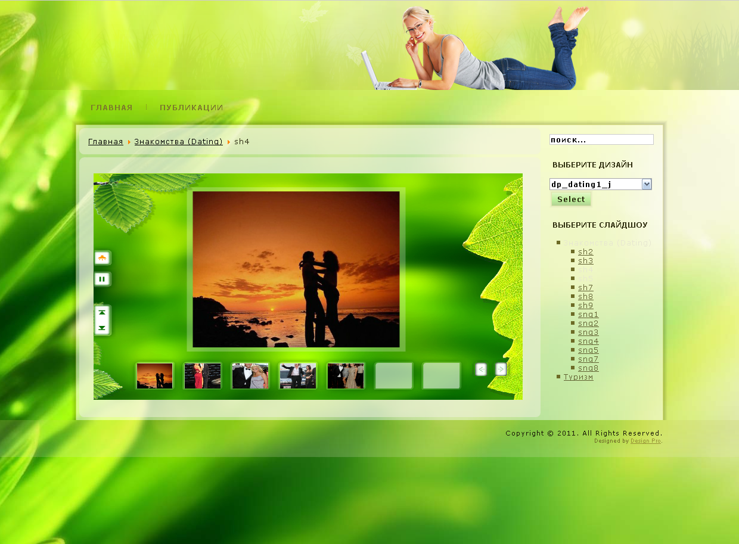Click the поиск search field
Image resolution: width=739 pixels, height=544 pixels.
[601, 139]
